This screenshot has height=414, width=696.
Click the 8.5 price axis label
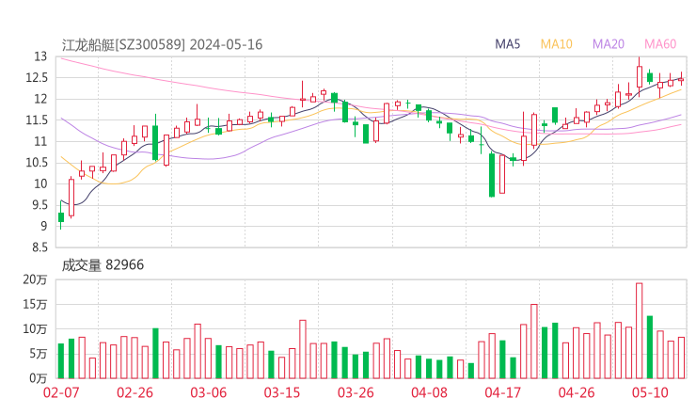pyautogui.click(x=40, y=247)
